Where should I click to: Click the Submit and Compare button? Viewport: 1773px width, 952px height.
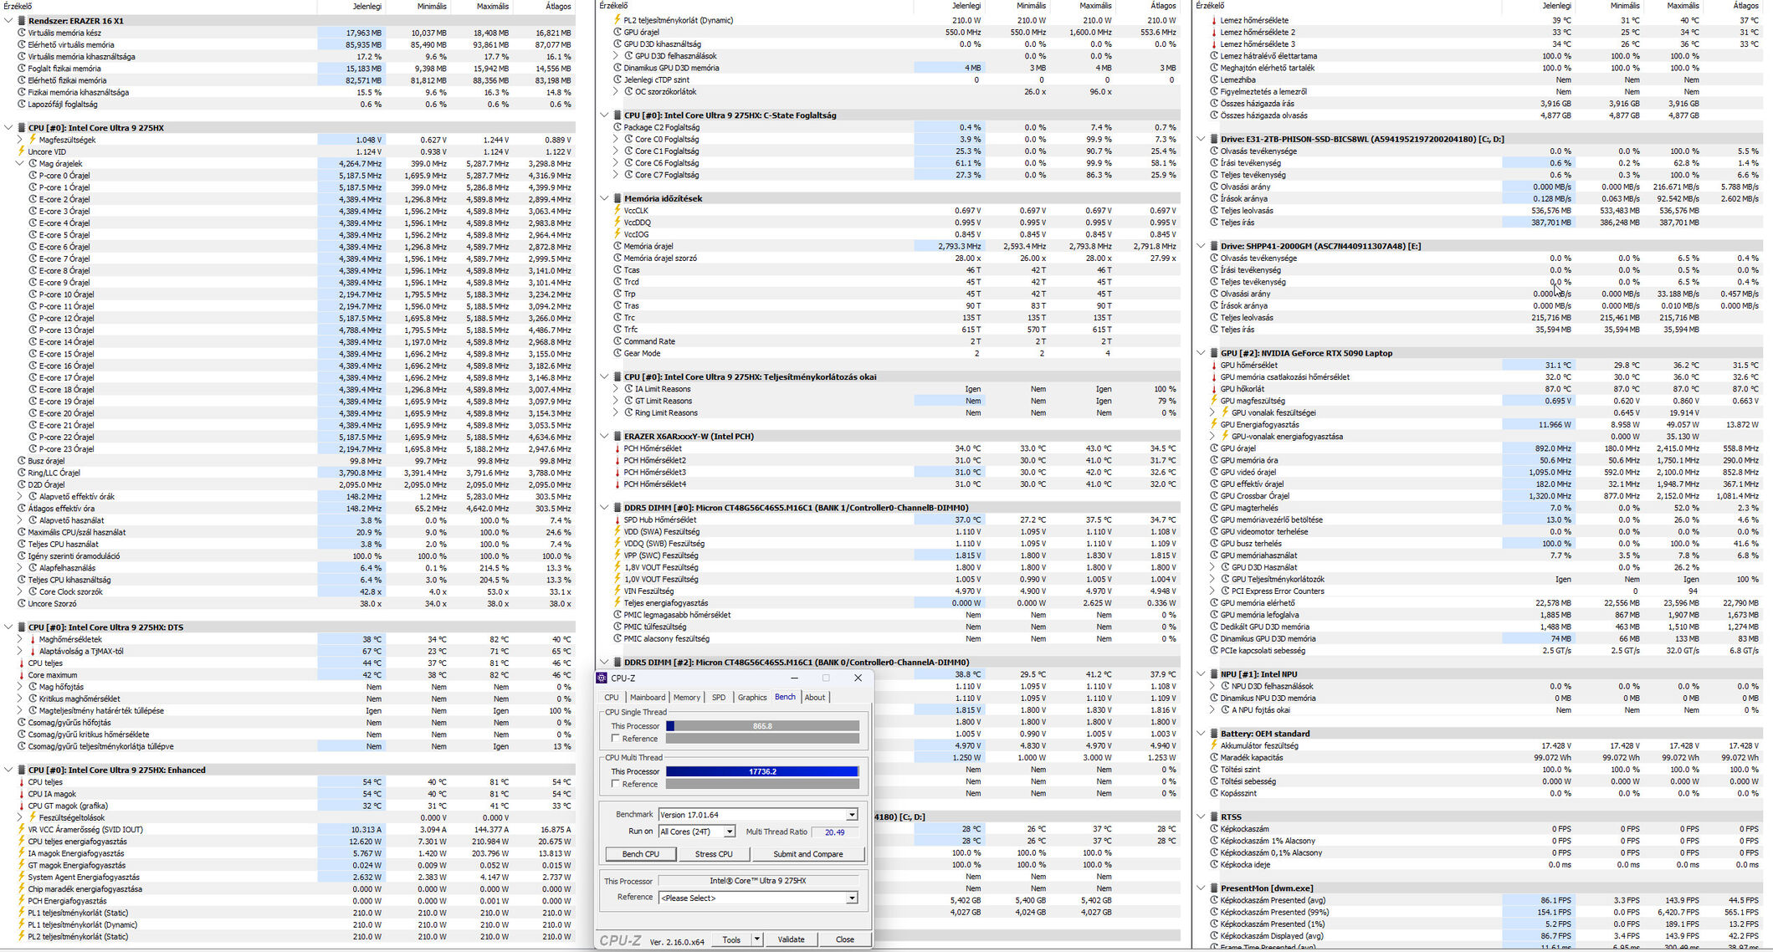[x=807, y=854]
